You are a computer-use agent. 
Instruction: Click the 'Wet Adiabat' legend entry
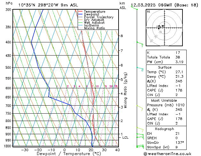click(94, 23)
